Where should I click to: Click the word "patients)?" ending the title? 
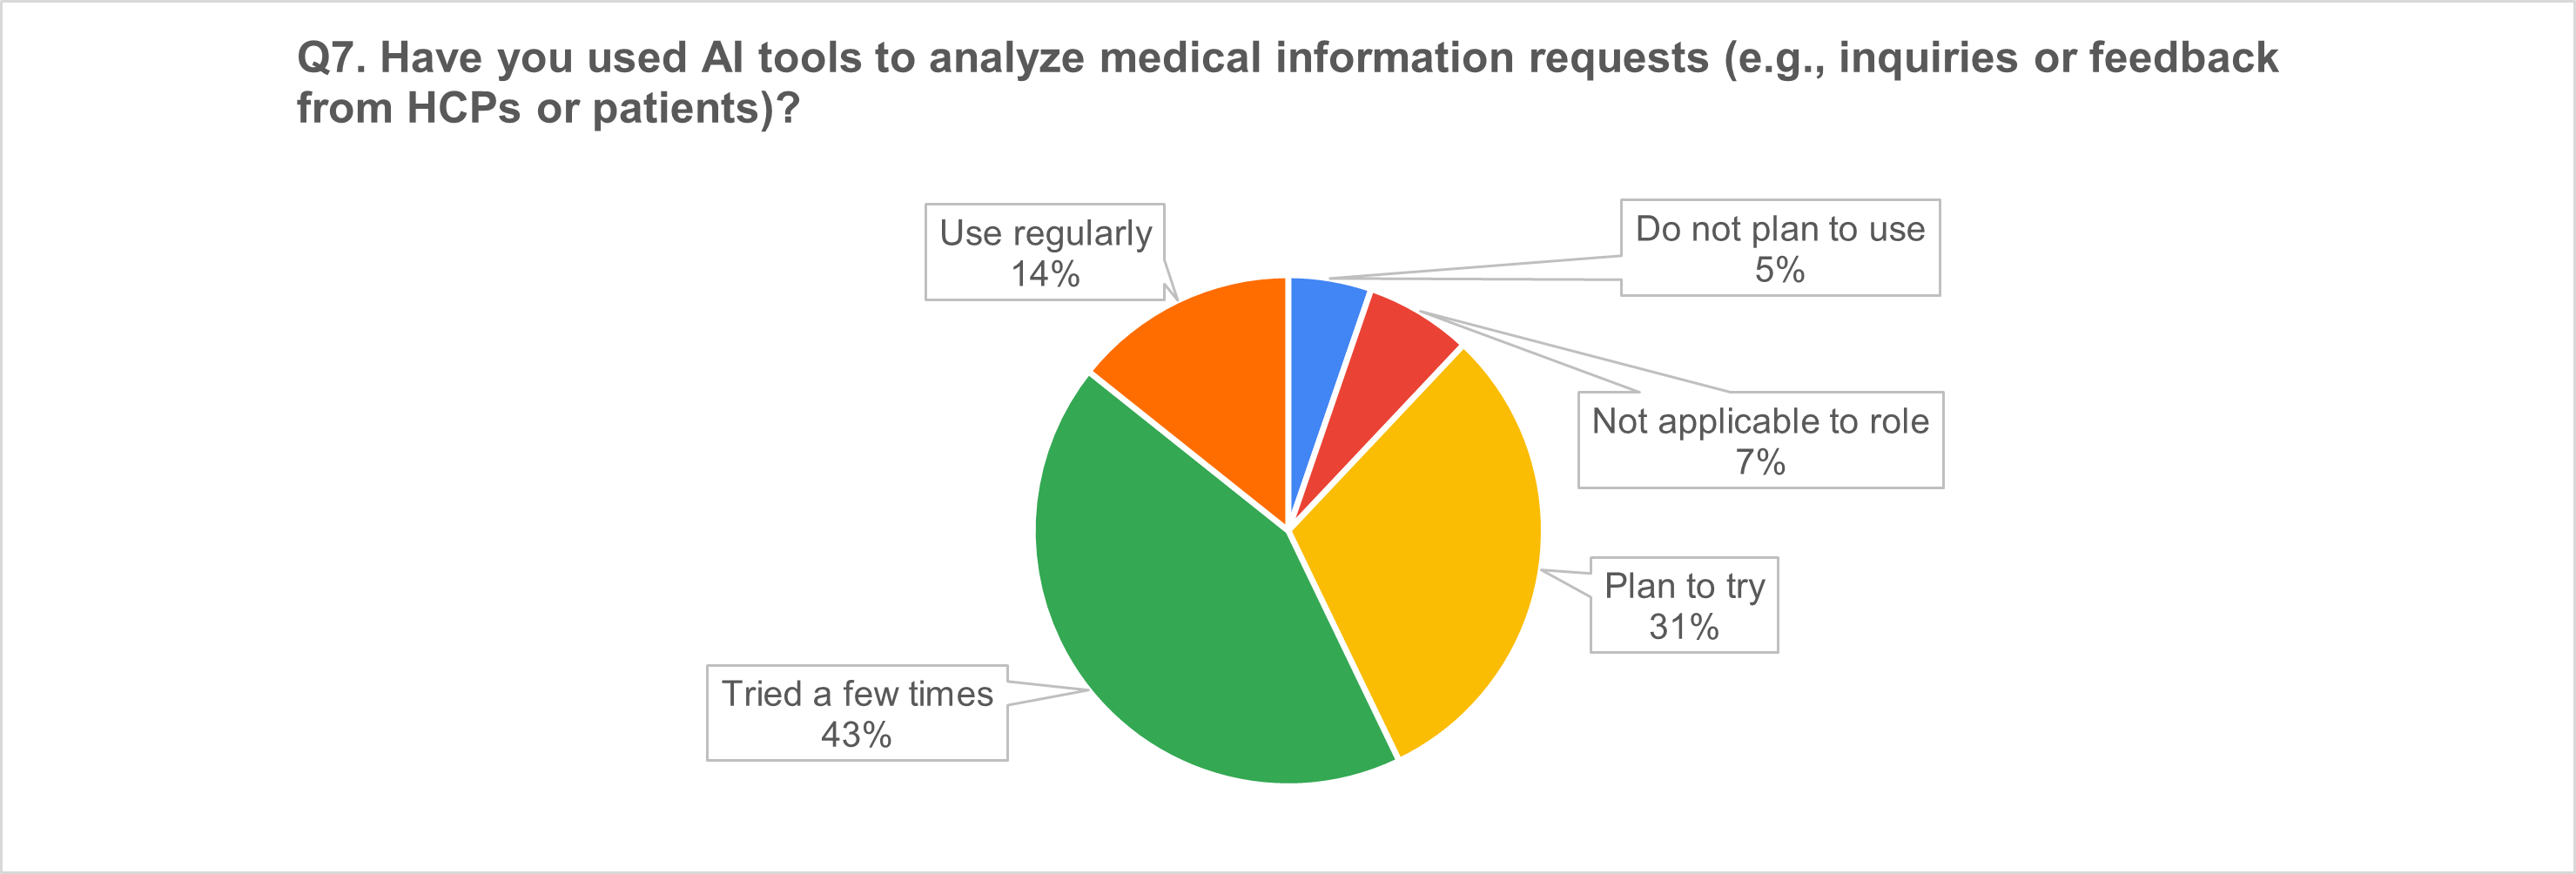(696, 109)
